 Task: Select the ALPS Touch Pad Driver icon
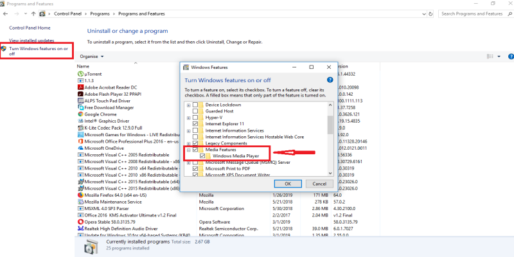coord(81,101)
